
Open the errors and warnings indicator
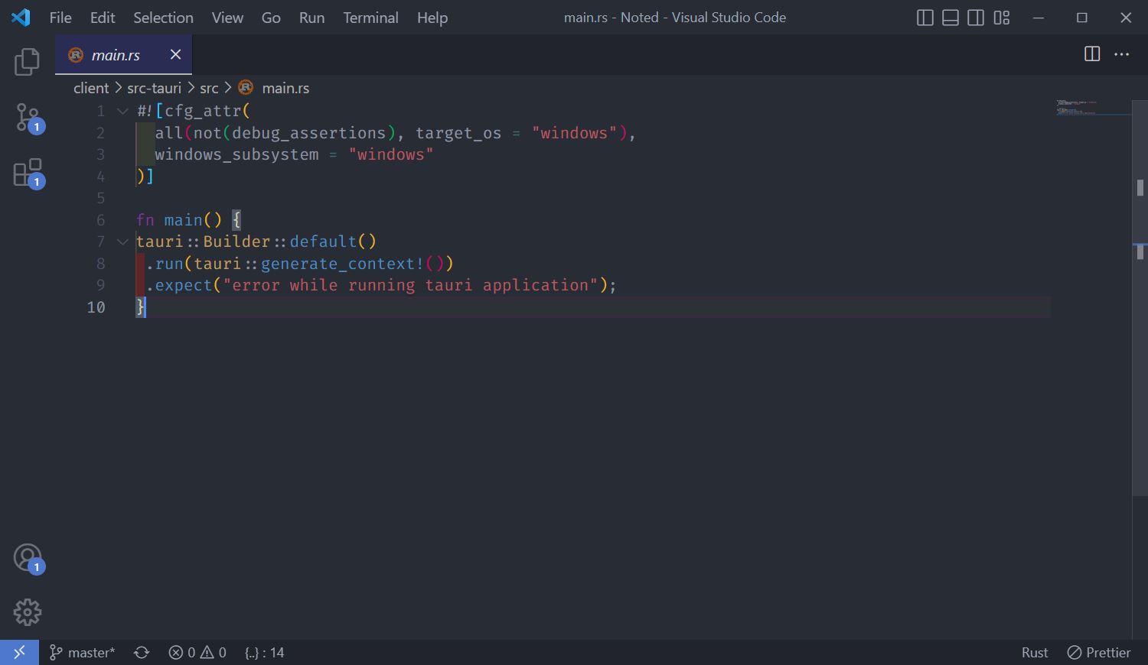point(197,652)
